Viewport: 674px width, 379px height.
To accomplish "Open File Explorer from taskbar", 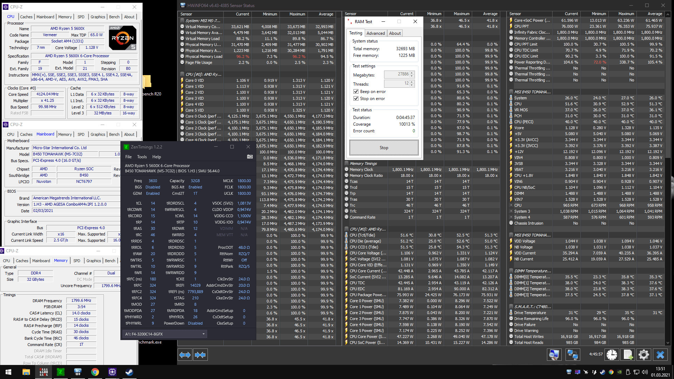I will [26, 372].
